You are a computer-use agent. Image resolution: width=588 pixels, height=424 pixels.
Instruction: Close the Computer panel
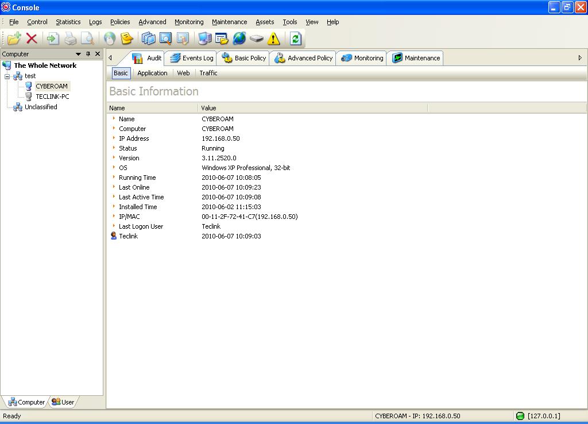98,54
